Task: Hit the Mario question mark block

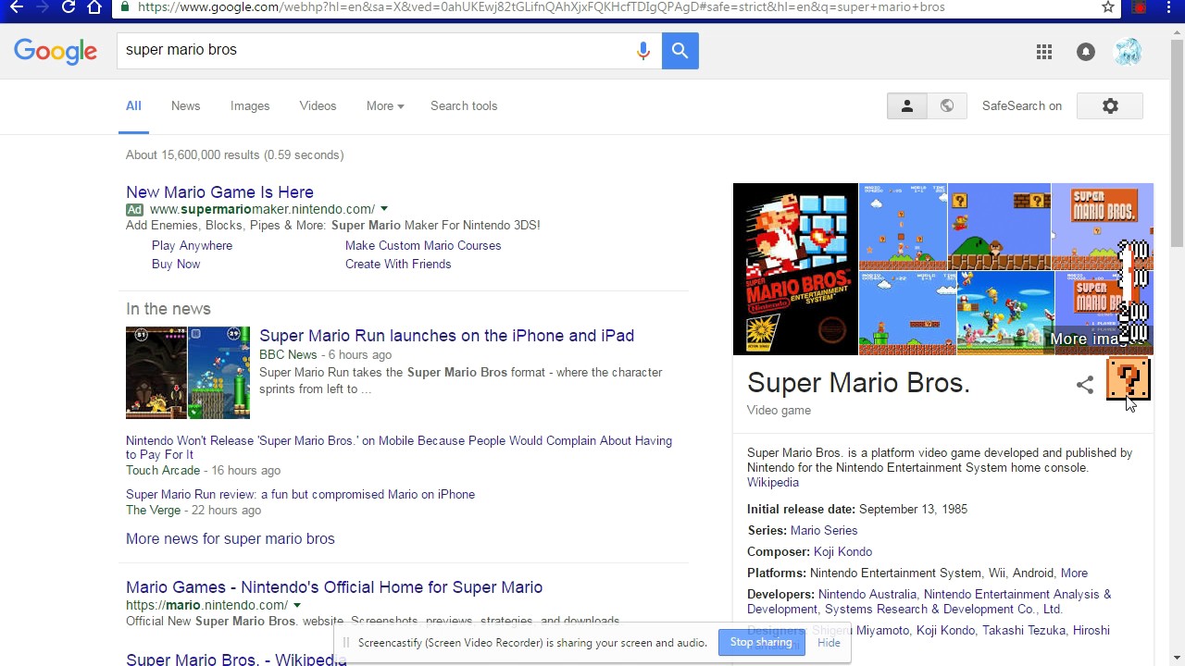Action: [x=1128, y=379]
